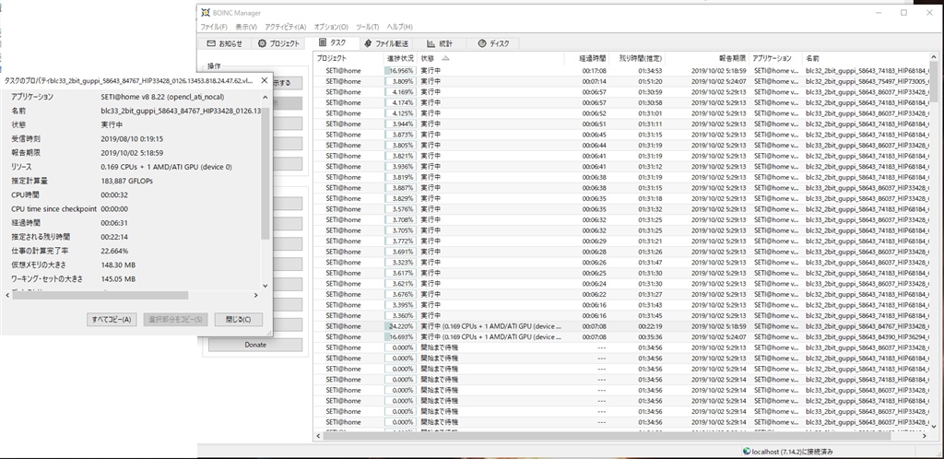Viewport: 944px width, 459px height.
Task: Click the scroll-down arrow in the properties dialog
Action: [x=265, y=285]
